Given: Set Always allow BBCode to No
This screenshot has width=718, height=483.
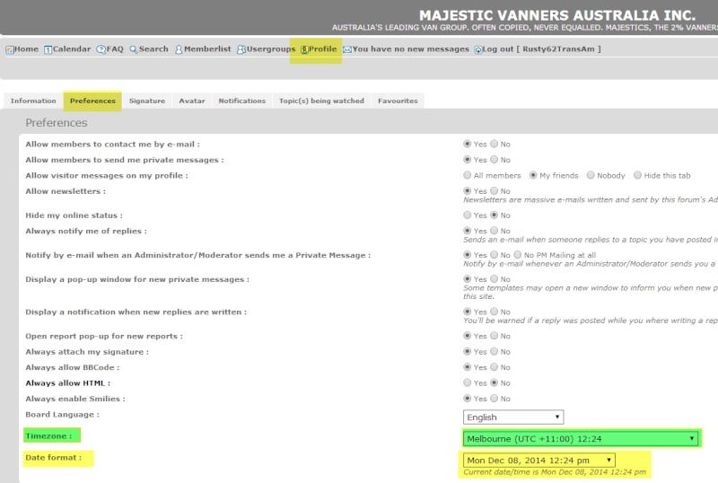Looking at the screenshot, I should (495, 367).
